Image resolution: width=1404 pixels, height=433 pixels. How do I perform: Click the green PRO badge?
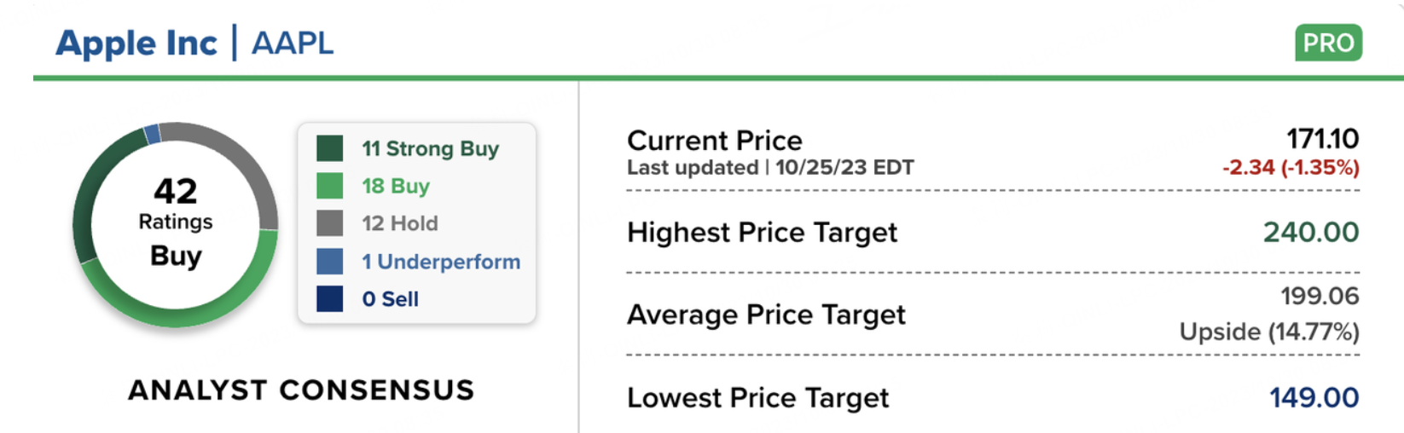pos(1327,43)
